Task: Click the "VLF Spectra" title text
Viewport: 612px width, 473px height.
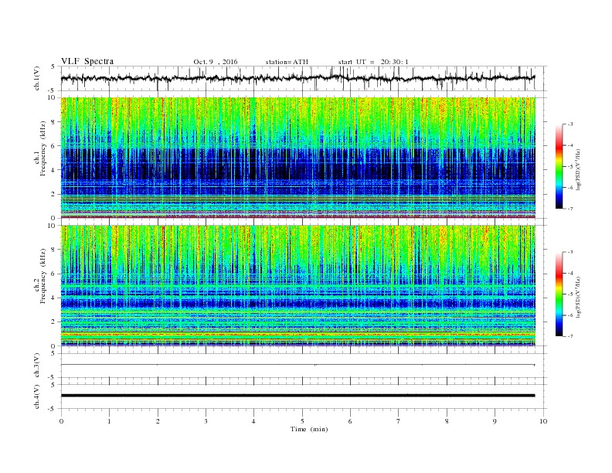Action: point(87,61)
